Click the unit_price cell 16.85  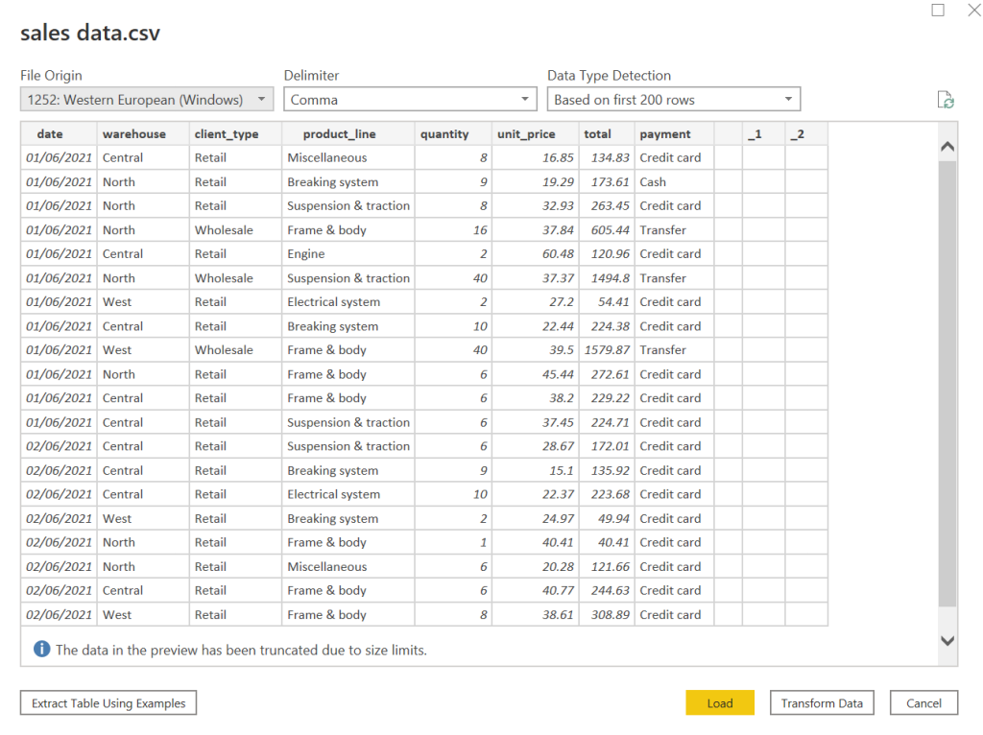pyautogui.click(x=536, y=158)
